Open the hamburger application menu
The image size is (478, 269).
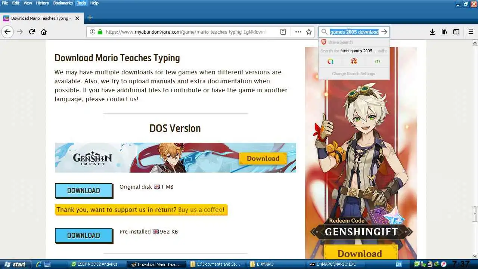(471, 32)
